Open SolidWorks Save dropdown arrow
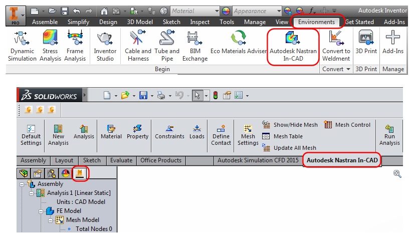This screenshot has width=411, height=238. pos(152,96)
